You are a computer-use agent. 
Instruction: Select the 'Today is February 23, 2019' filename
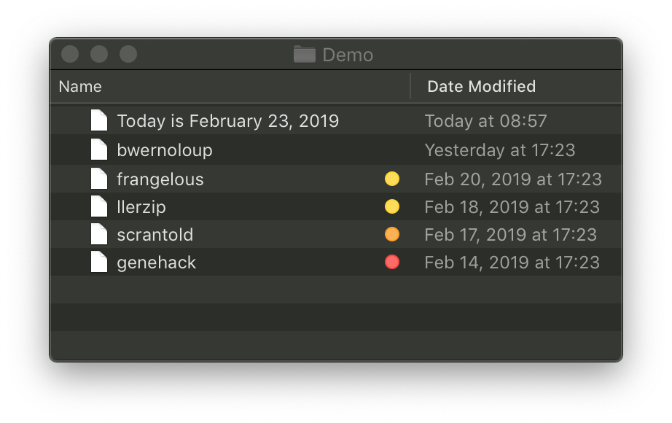[x=227, y=121]
